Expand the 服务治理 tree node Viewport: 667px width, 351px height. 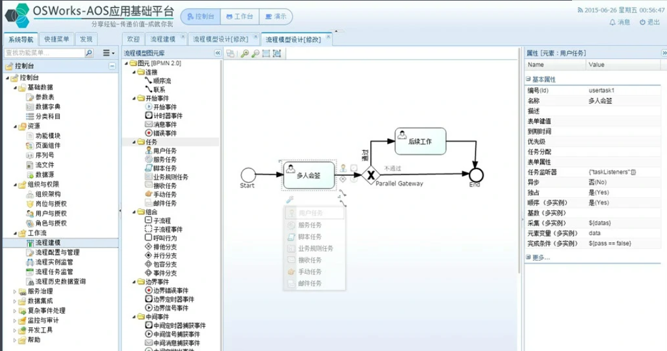click(x=15, y=292)
